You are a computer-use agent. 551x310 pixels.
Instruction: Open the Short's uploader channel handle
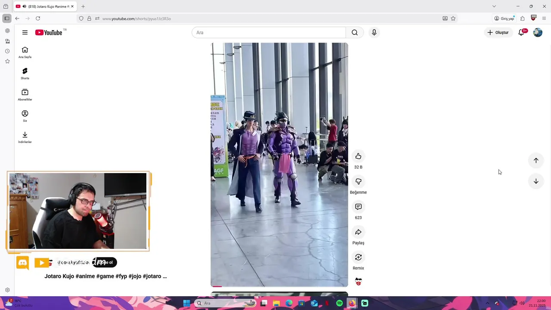point(74,262)
